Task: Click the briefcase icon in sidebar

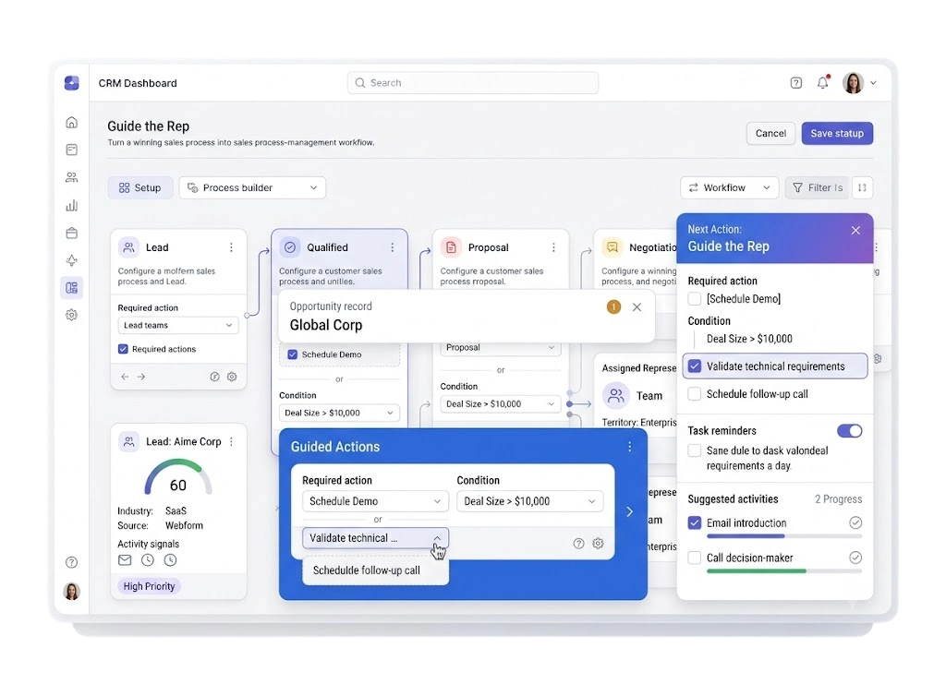Action: tap(72, 234)
